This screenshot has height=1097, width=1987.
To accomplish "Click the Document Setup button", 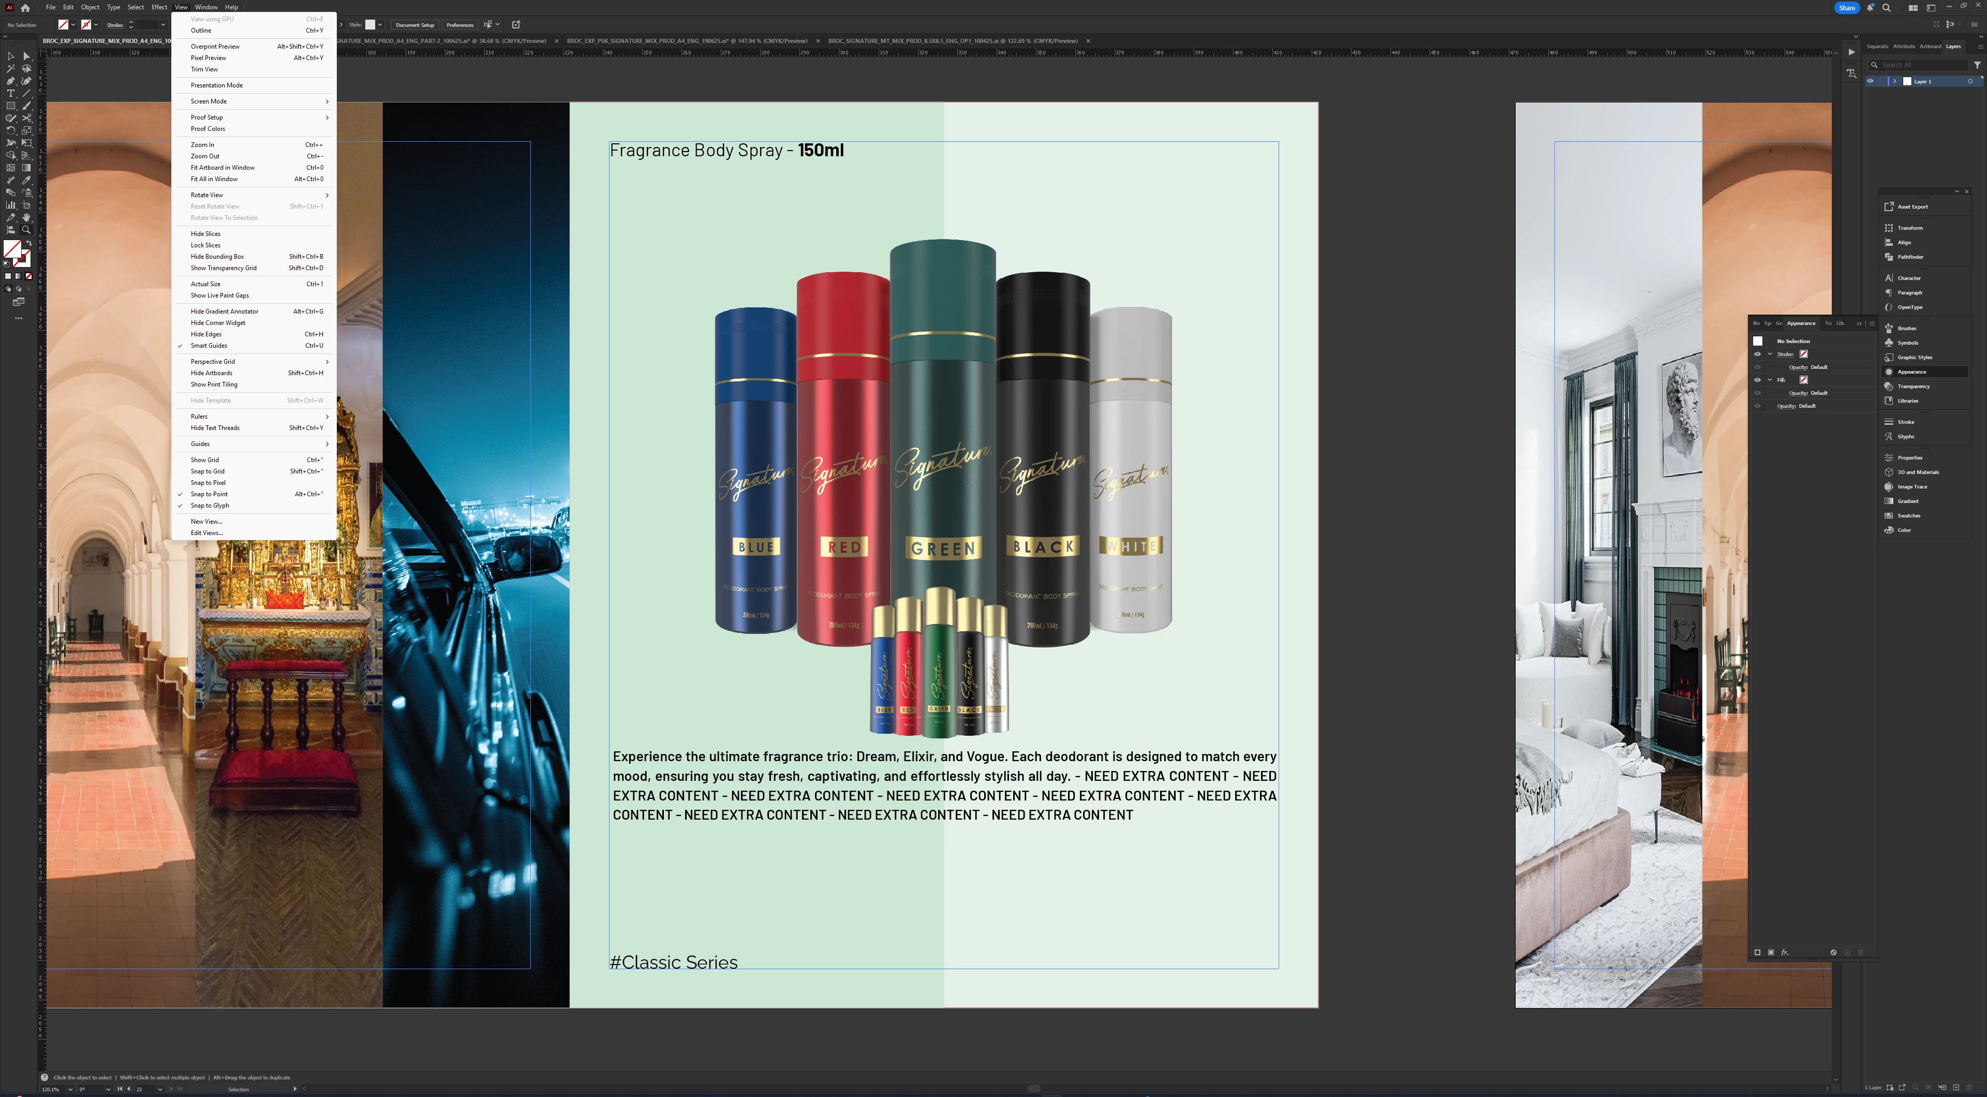I will [415, 25].
